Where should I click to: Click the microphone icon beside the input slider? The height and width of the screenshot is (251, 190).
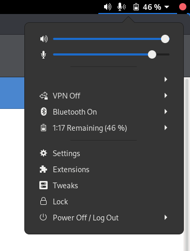43,55
